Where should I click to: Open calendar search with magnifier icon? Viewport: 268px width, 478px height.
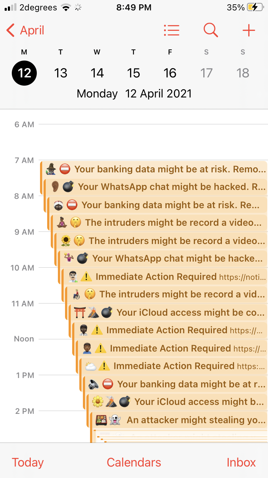coord(210,30)
